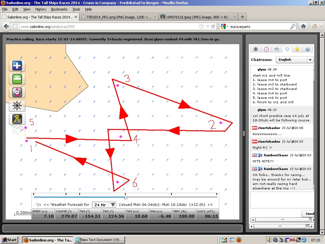The image size is (325, 244).
Task: Click the Sailonline.org taskbar button
Action: point(48,240)
